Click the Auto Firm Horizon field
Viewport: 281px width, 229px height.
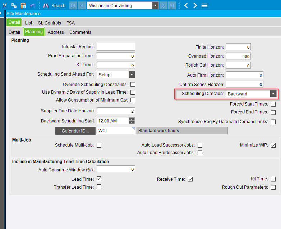(244, 75)
